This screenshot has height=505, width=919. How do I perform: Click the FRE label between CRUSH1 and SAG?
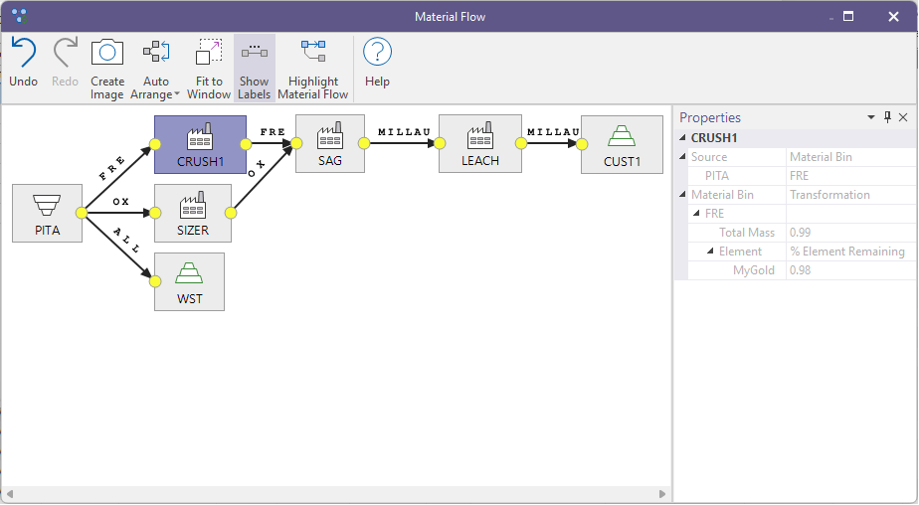(x=273, y=132)
